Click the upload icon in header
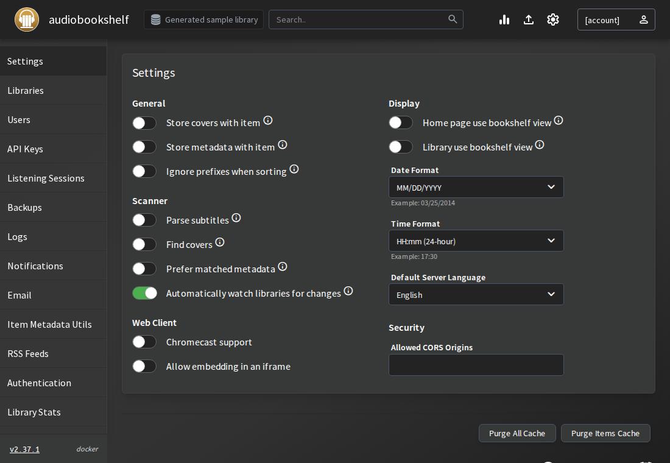Screen dimensions: 670x463 (x=529, y=19)
